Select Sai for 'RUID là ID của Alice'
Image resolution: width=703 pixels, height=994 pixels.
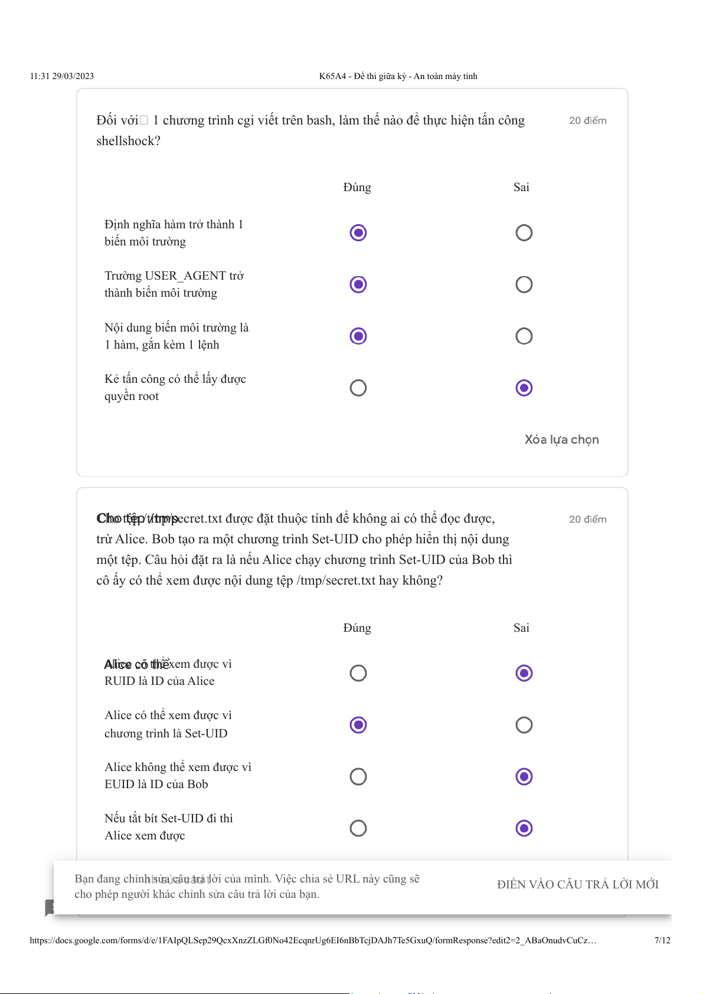(x=524, y=673)
